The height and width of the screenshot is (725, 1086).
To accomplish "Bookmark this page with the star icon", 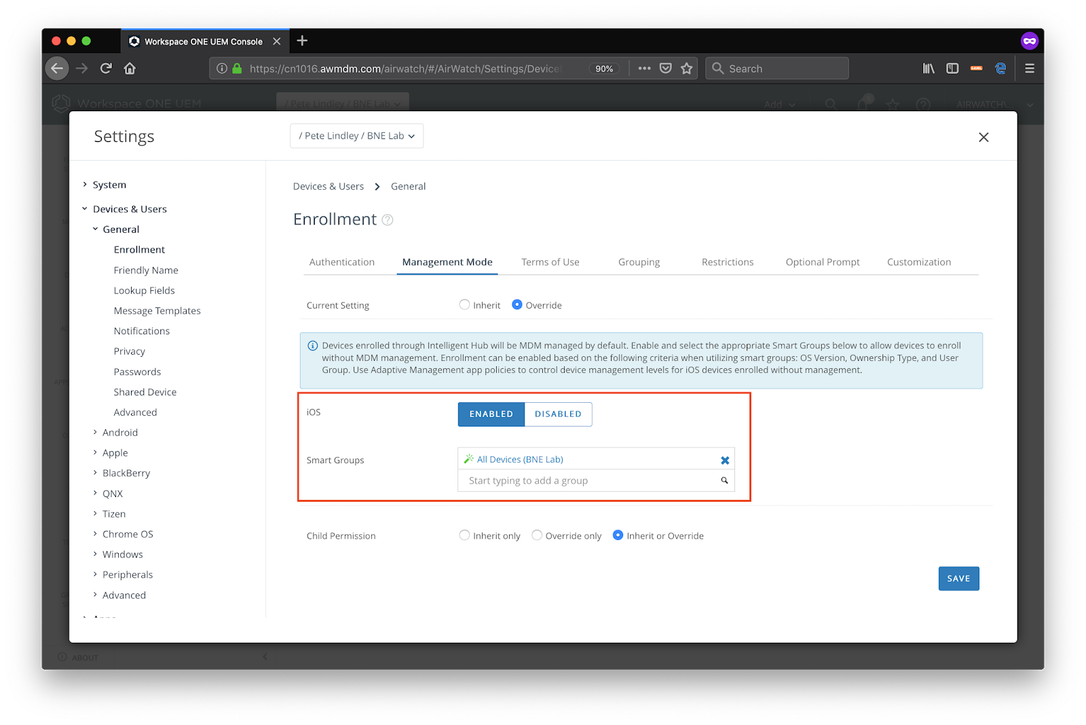I will click(687, 68).
